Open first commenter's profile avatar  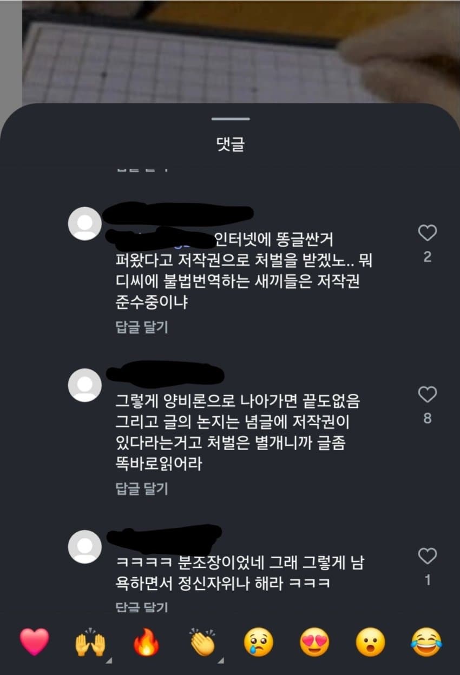[x=84, y=223]
